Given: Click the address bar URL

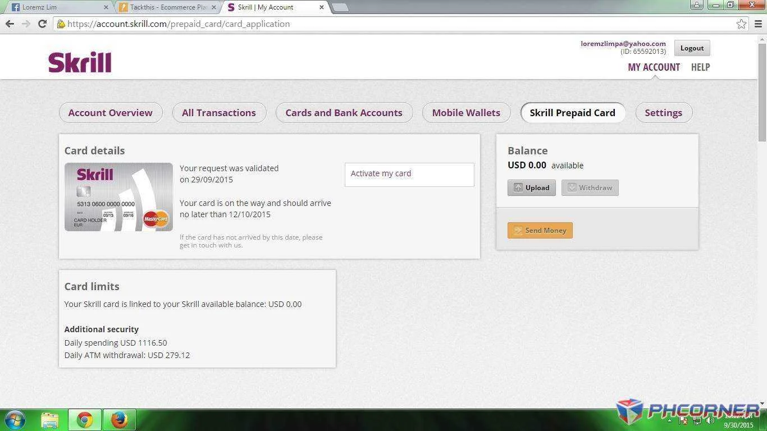Looking at the screenshot, I should tap(179, 24).
